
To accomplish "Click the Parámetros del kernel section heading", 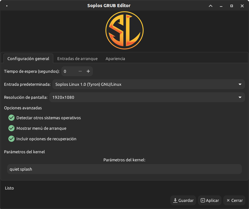I will pos(24,152).
